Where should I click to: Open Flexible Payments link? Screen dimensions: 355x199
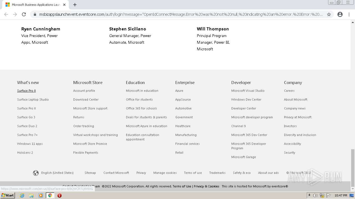(86, 153)
